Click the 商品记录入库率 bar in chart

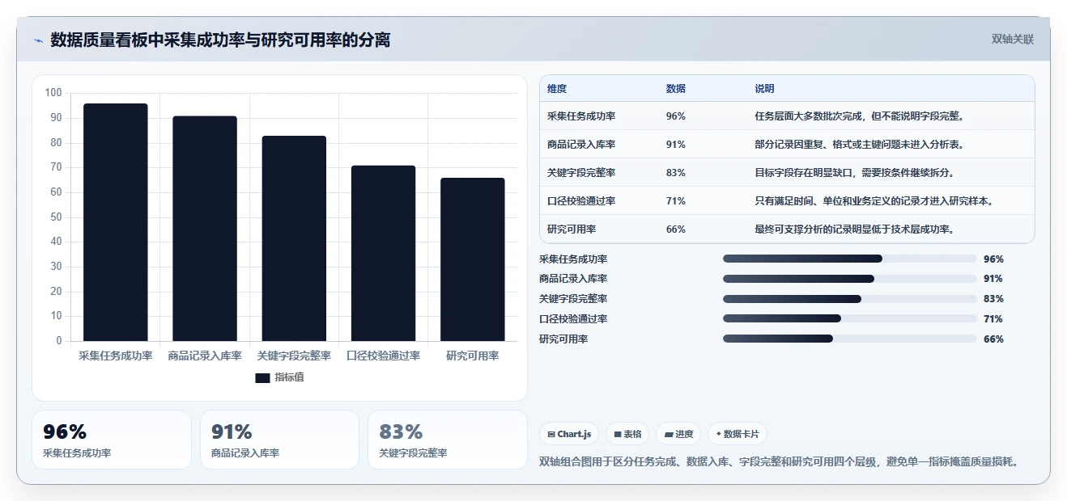pos(205,229)
